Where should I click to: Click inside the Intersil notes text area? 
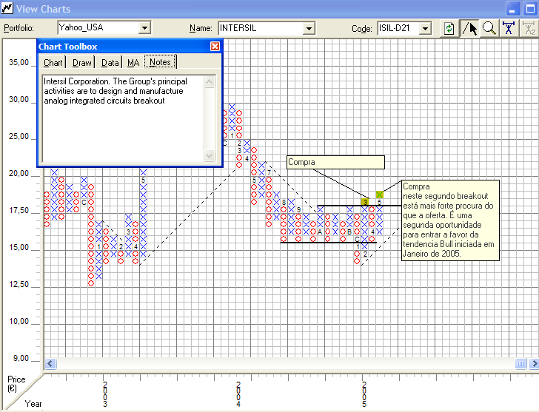click(122, 118)
